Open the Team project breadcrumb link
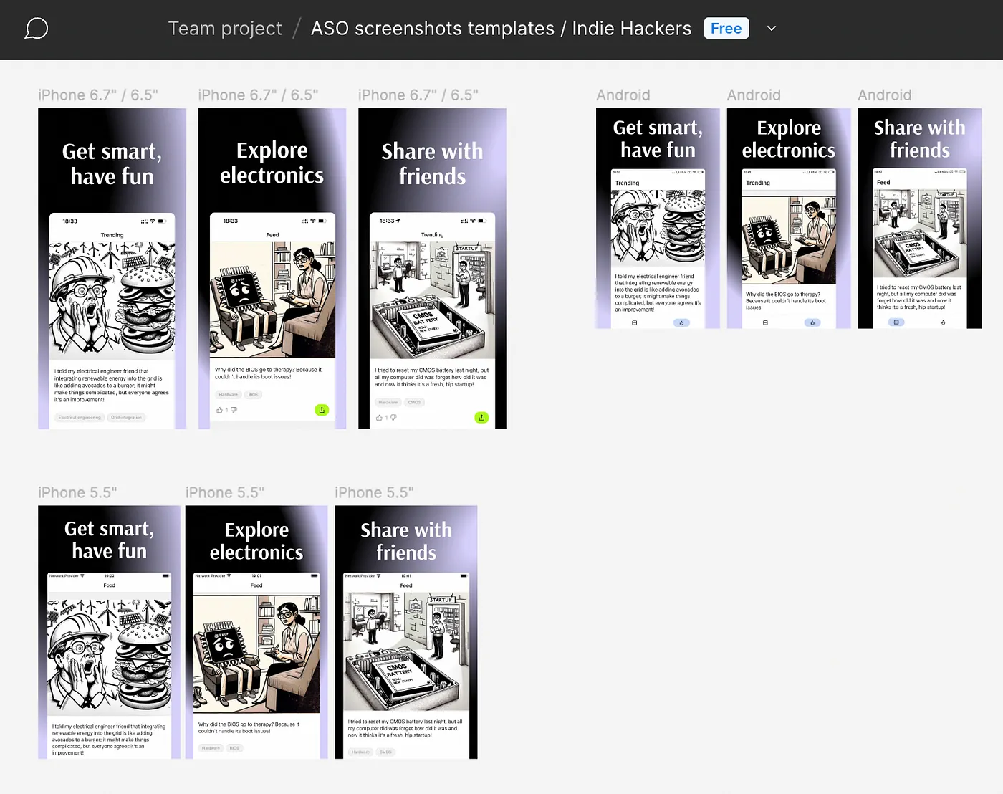Screen dimensions: 1003x794 click(x=225, y=29)
